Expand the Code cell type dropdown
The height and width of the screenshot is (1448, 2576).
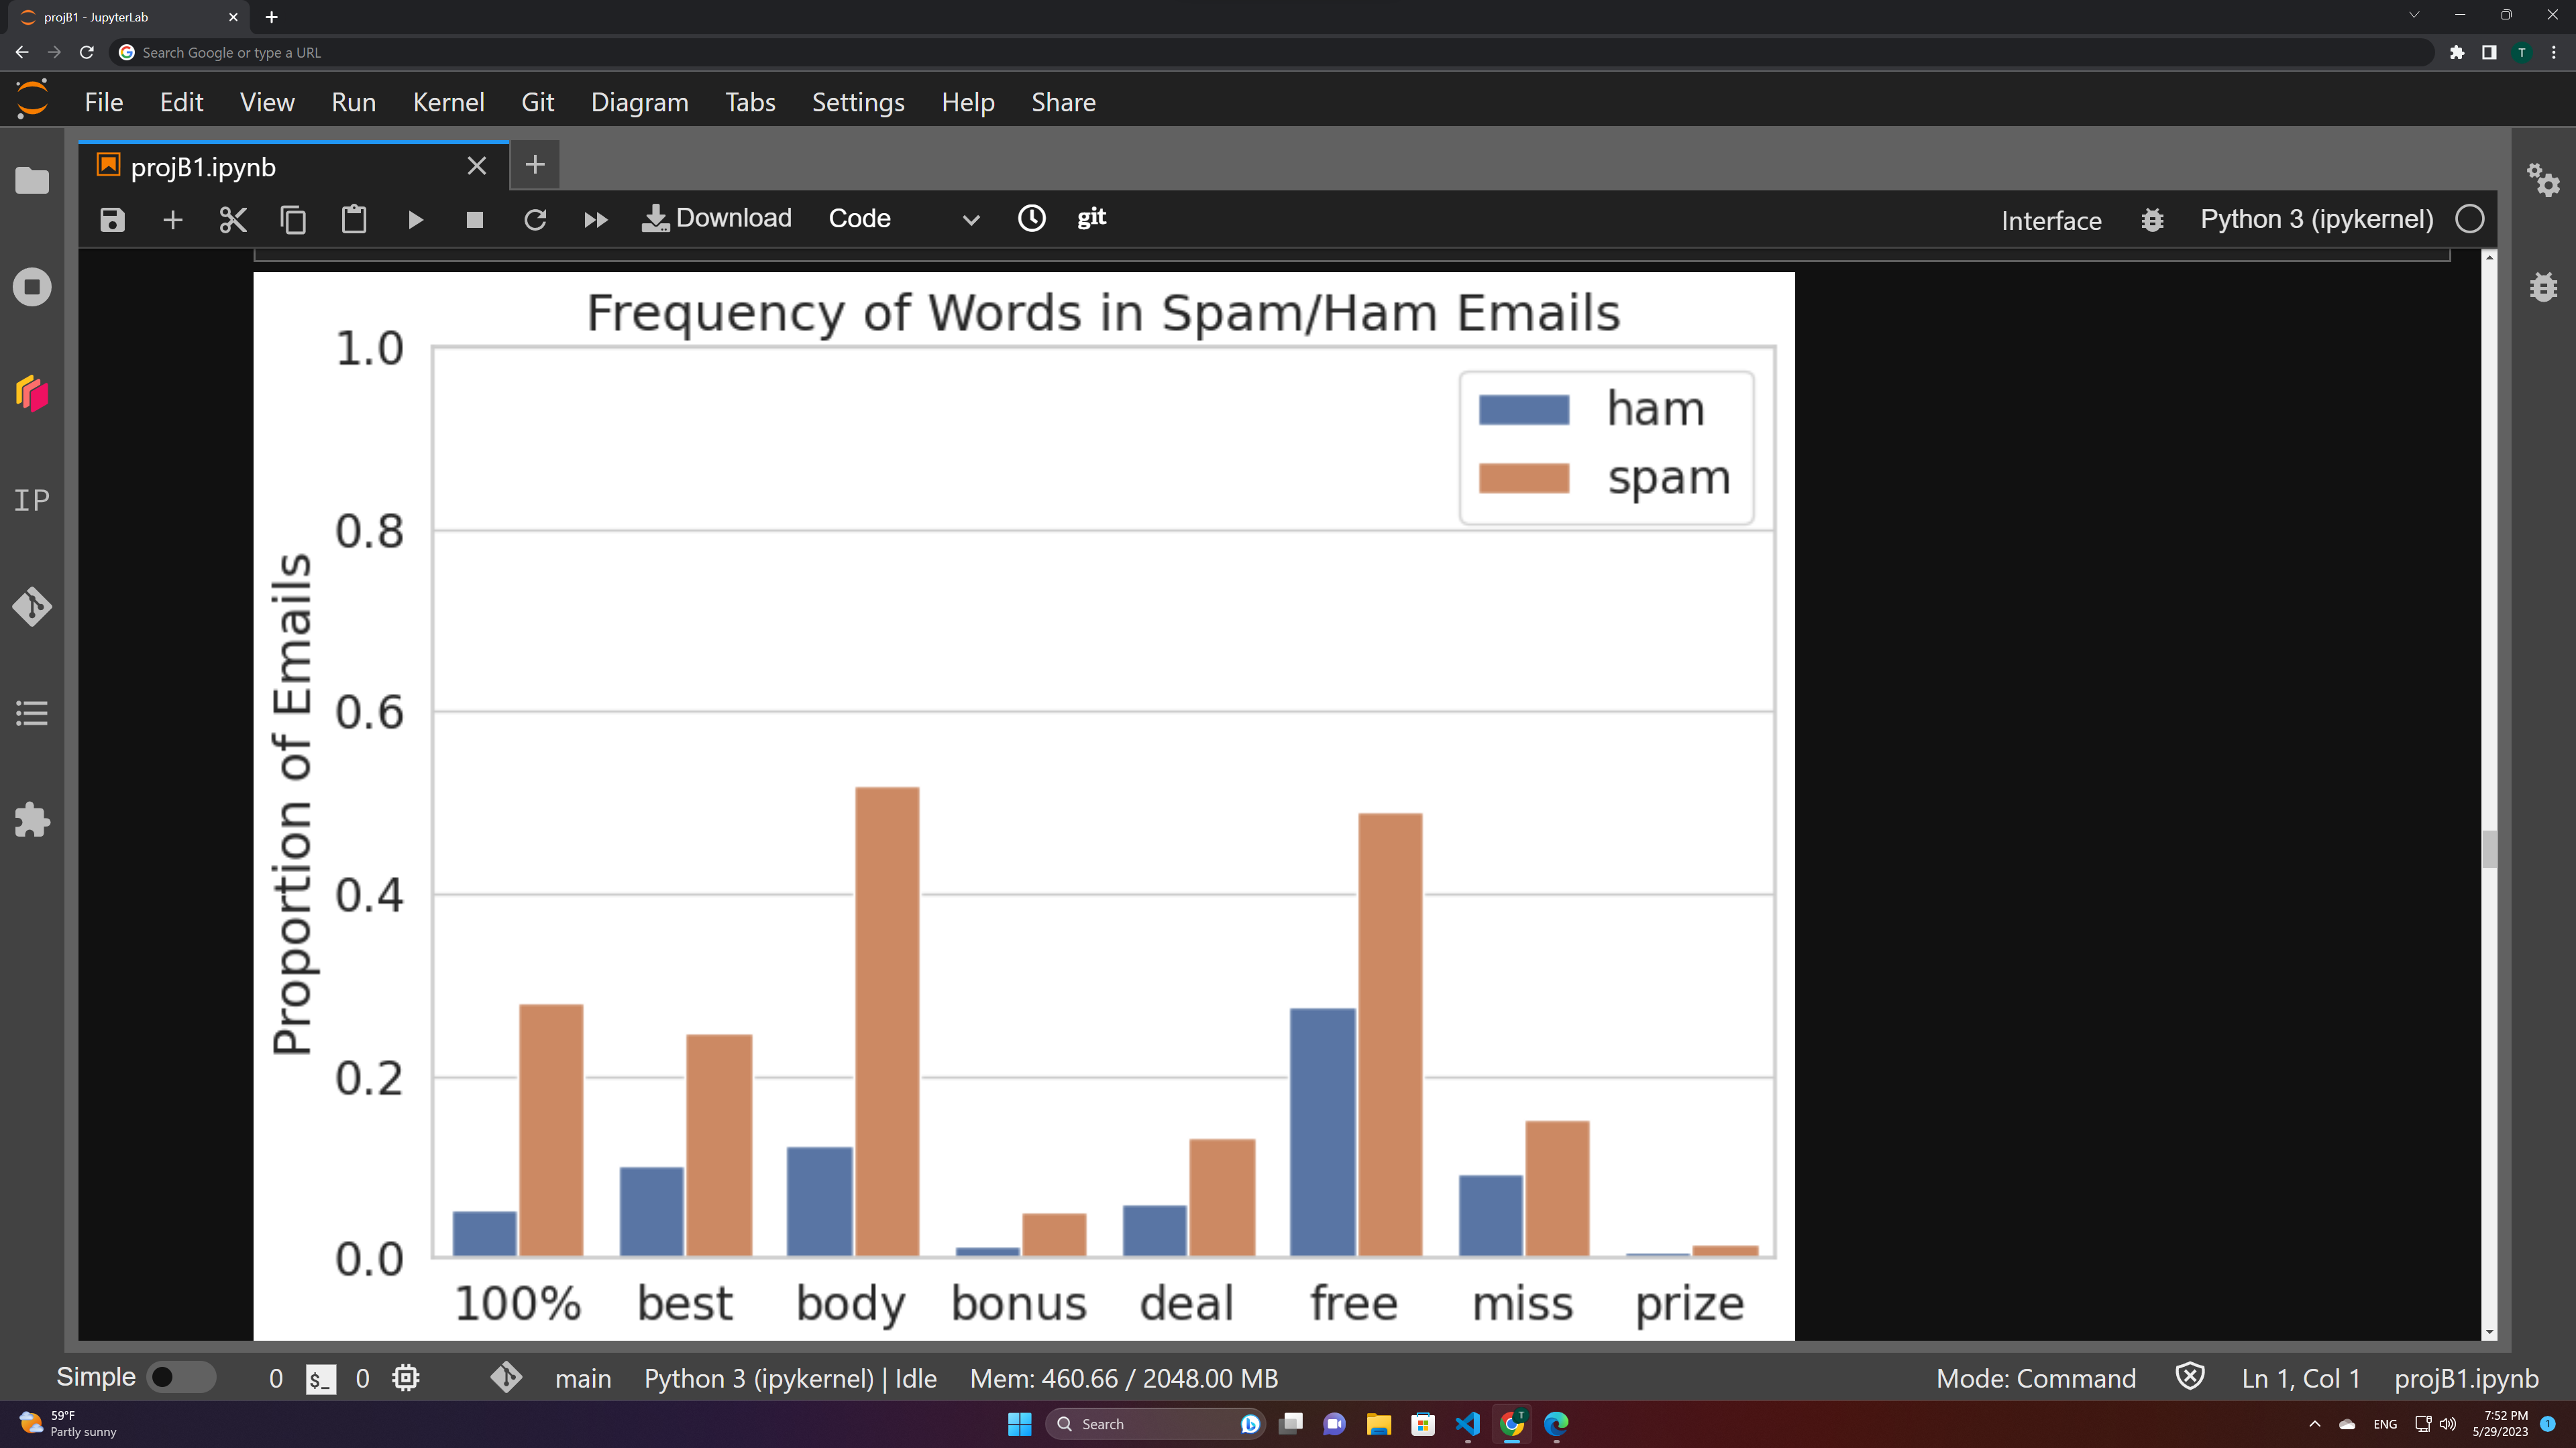coord(903,219)
